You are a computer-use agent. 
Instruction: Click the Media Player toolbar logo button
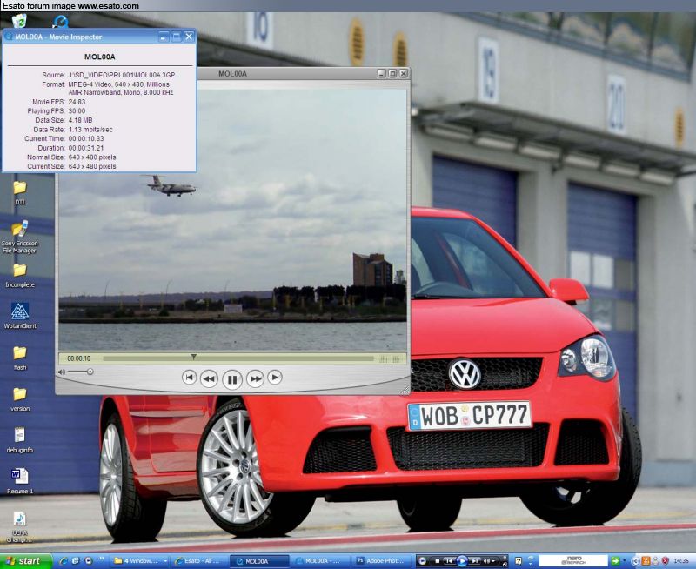pos(422,561)
